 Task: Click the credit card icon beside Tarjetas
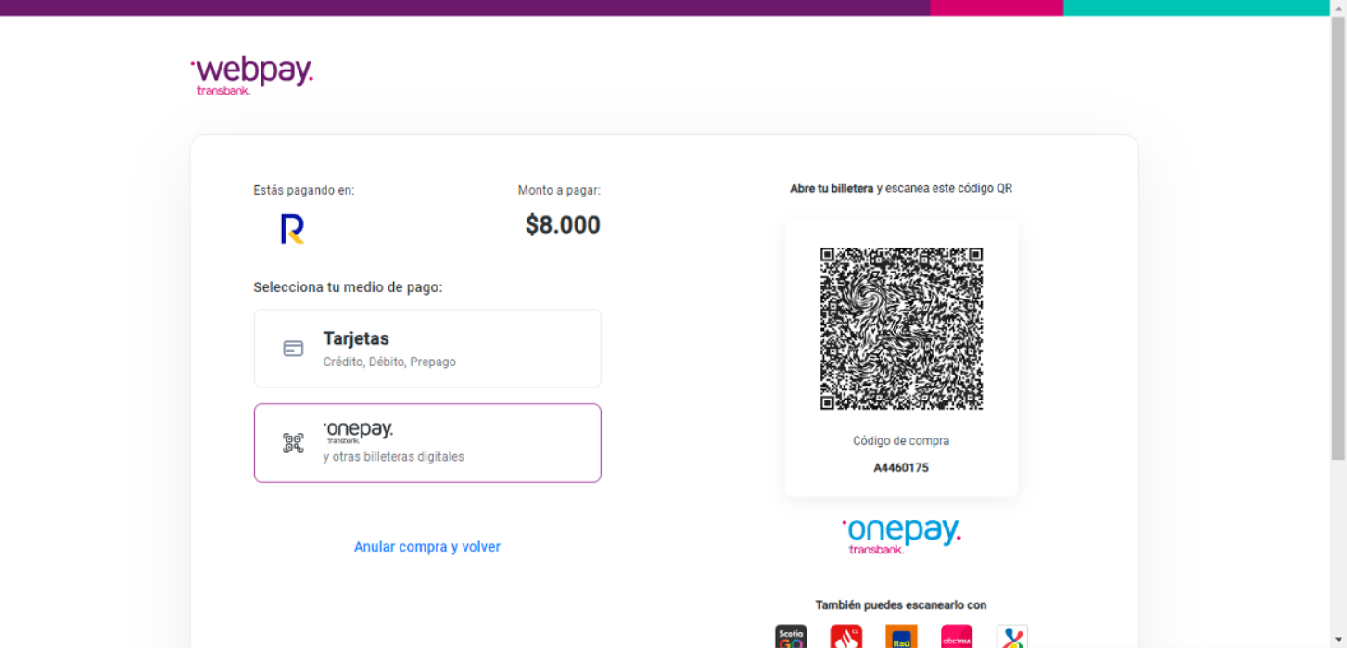coord(293,349)
